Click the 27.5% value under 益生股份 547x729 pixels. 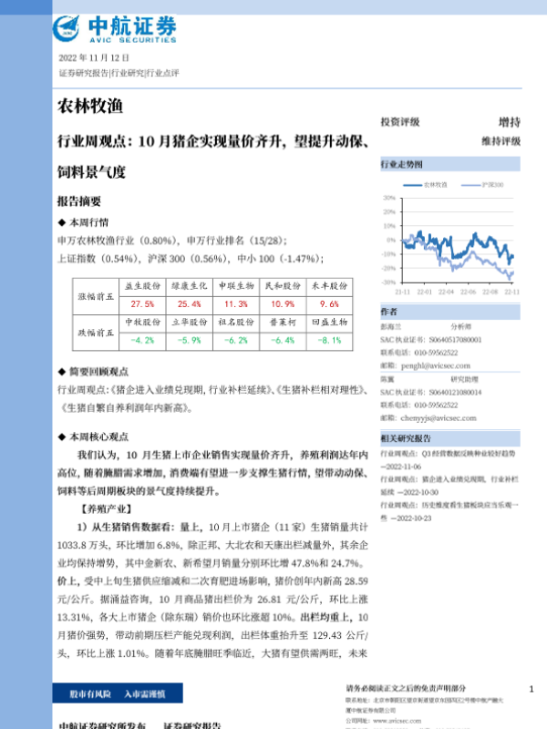pyautogui.click(x=142, y=303)
